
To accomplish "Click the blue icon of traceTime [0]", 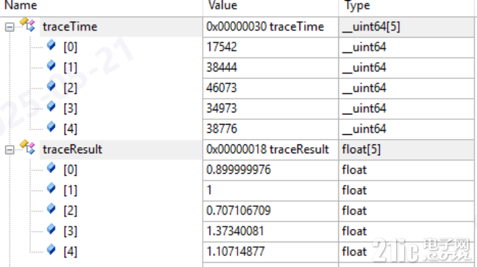I will click(52, 45).
